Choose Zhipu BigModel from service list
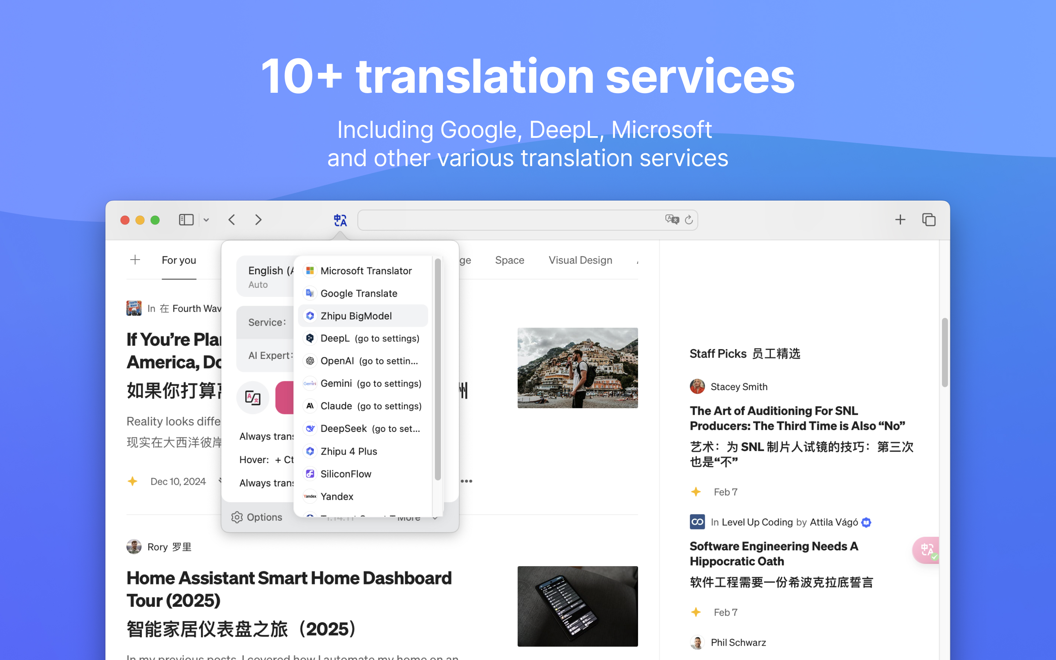The height and width of the screenshot is (660, 1056). click(363, 316)
